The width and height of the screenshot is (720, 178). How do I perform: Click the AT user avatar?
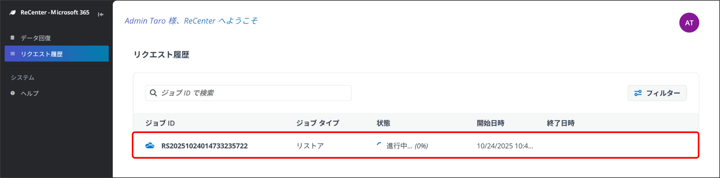[x=689, y=23]
